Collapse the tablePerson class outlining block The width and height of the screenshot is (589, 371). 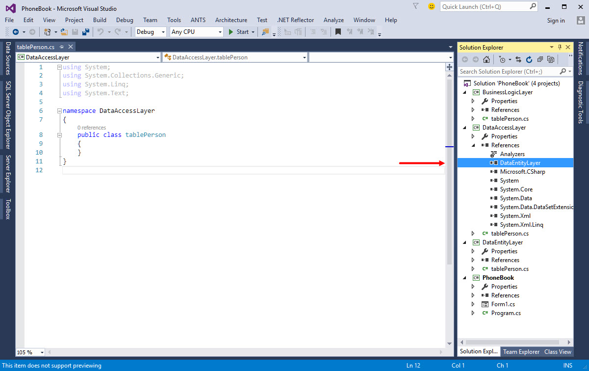[x=59, y=134]
